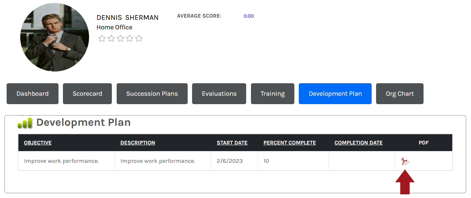Open the Dashboard tab

(32, 93)
